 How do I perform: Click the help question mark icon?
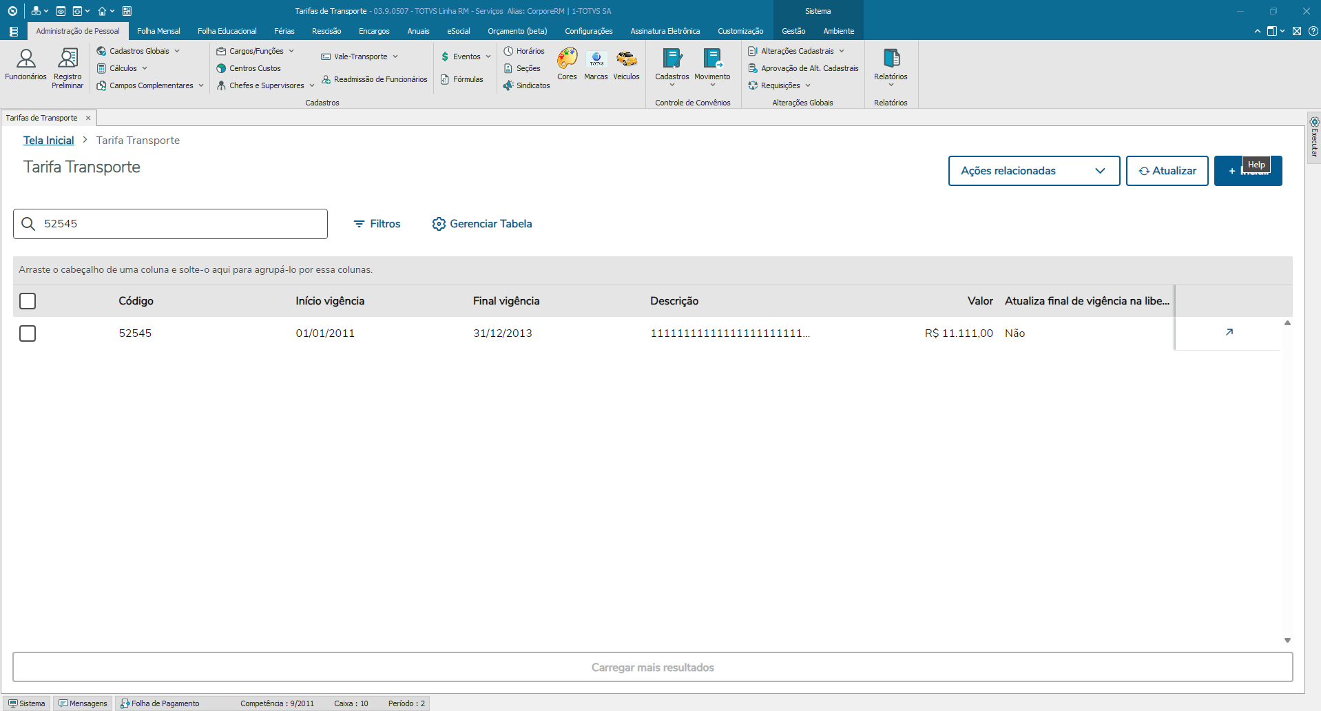tap(1313, 31)
